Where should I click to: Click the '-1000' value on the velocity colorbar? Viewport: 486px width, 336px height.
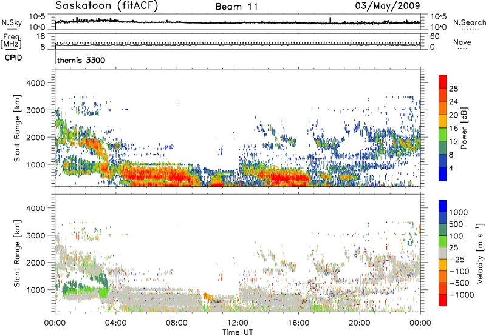(461, 295)
